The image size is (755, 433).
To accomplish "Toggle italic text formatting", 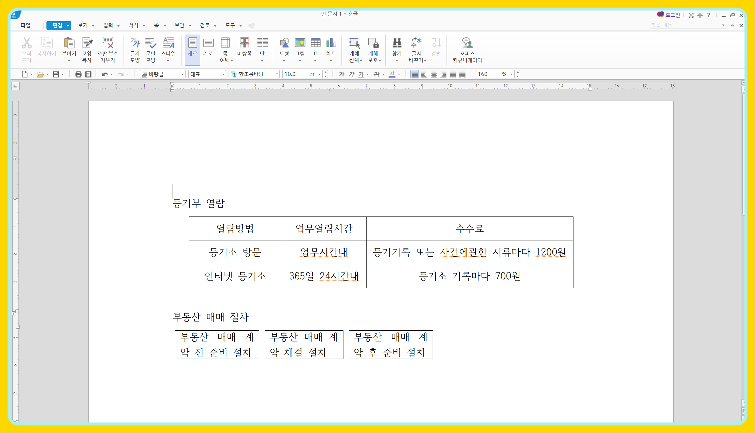I will [351, 74].
